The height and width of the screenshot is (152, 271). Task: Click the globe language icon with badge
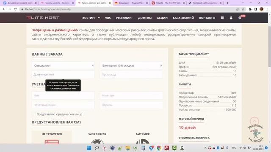point(240,18)
